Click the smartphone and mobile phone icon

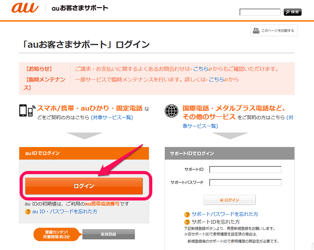[x=27, y=110]
